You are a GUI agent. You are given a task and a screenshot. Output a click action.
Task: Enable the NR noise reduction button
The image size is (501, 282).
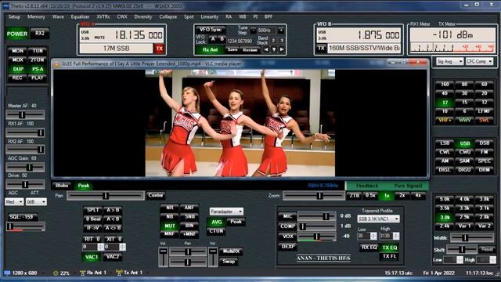tap(169, 208)
